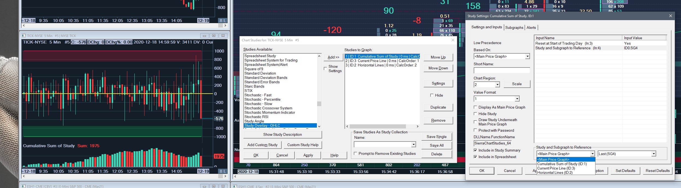681x188 pixels.
Task: Click the ESH1-CME 4 Sec window icon
Action: pos(235,186)
